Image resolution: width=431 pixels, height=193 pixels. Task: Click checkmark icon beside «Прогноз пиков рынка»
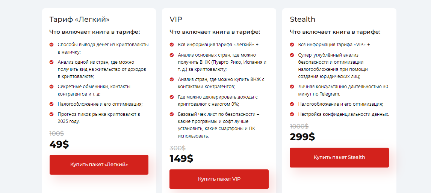click(51, 114)
